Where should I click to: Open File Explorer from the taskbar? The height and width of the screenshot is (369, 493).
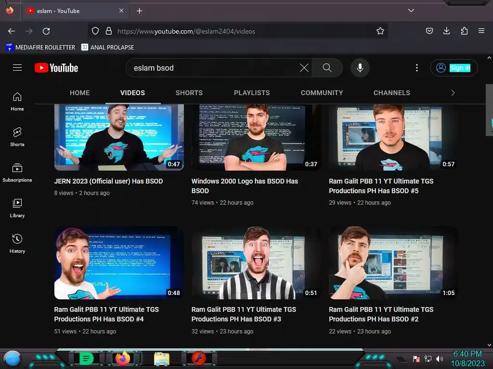(x=162, y=359)
